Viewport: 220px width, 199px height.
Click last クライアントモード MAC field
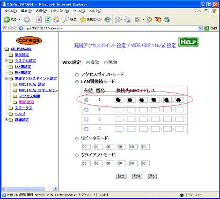point(145,163)
